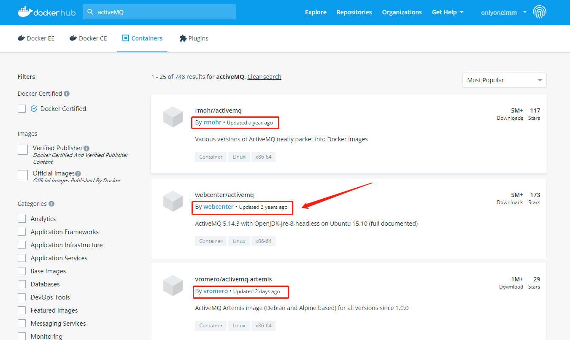Open the Docker Certified info tooltip icon
The height and width of the screenshot is (340, 570).
point(68,93)
